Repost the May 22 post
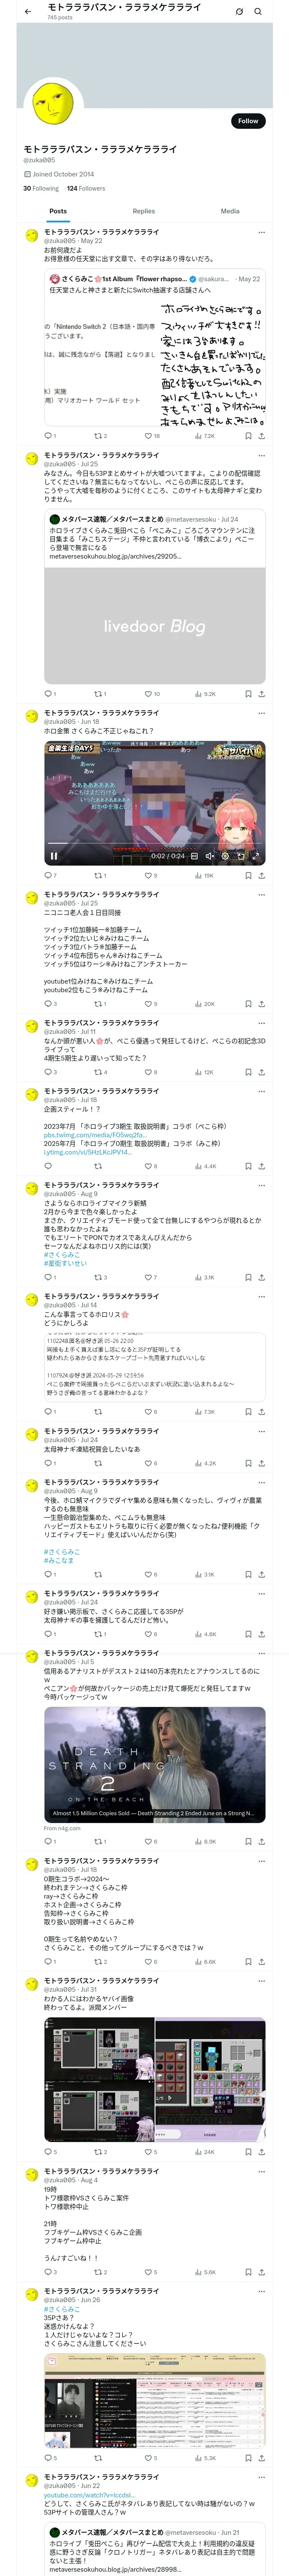289x2576 pixels. click(98, 436)
